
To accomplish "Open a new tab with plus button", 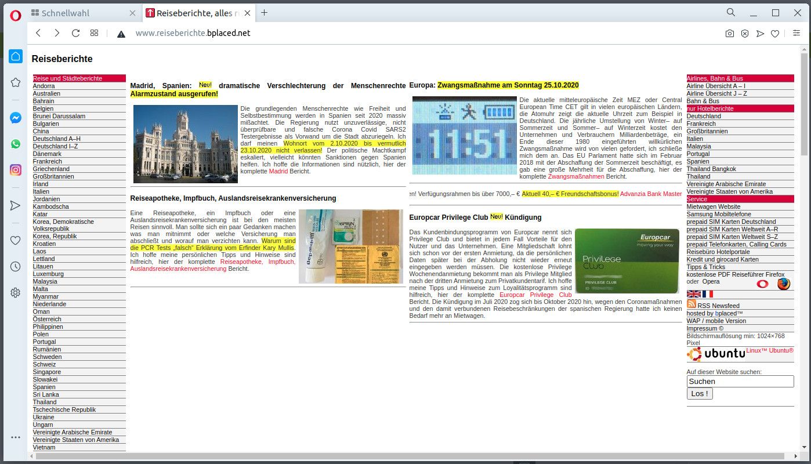I will pos(265,13).
